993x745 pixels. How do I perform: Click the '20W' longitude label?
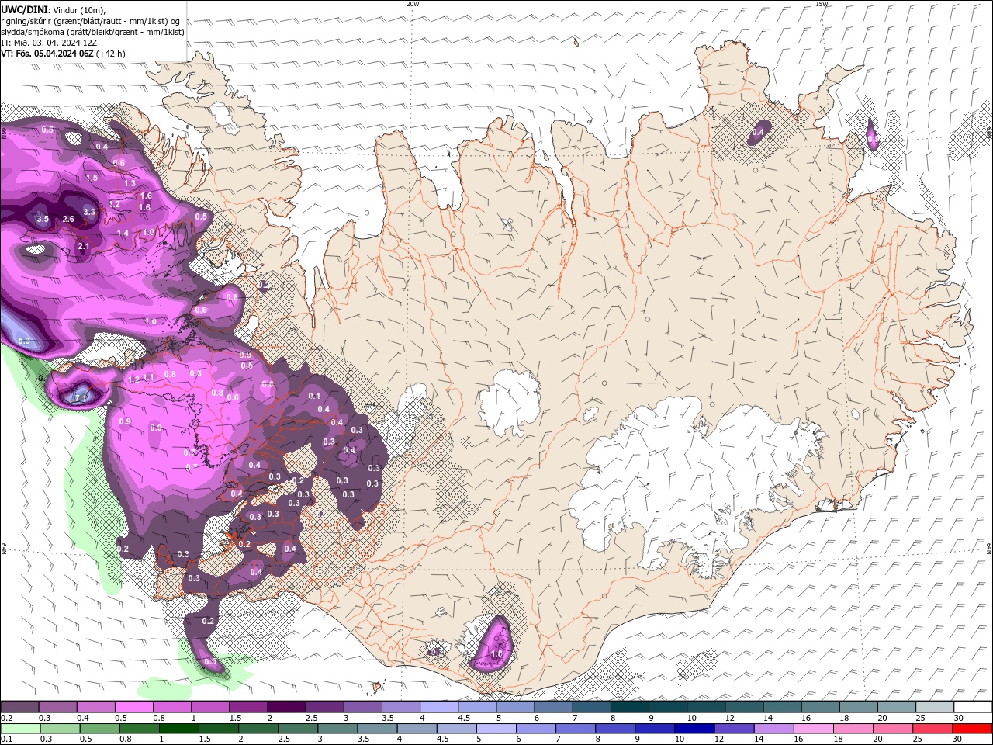tap(413, 4)
